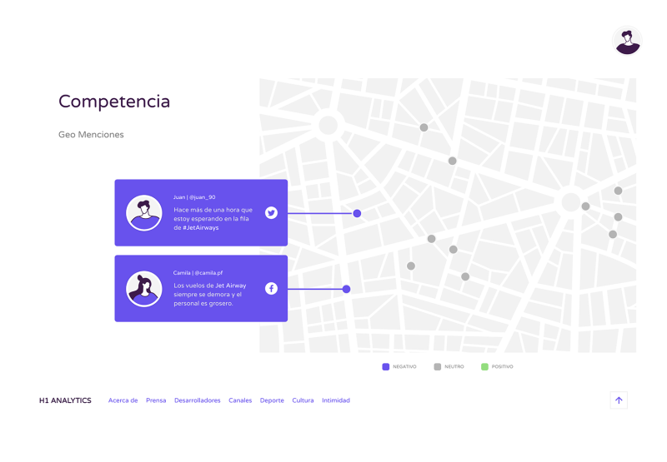The width and height of the screenshot is (667, 462).
Task: Select the Canales menu item
Action: pos(240,400)
